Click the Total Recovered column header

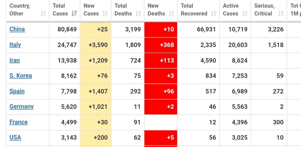point(194,10)
